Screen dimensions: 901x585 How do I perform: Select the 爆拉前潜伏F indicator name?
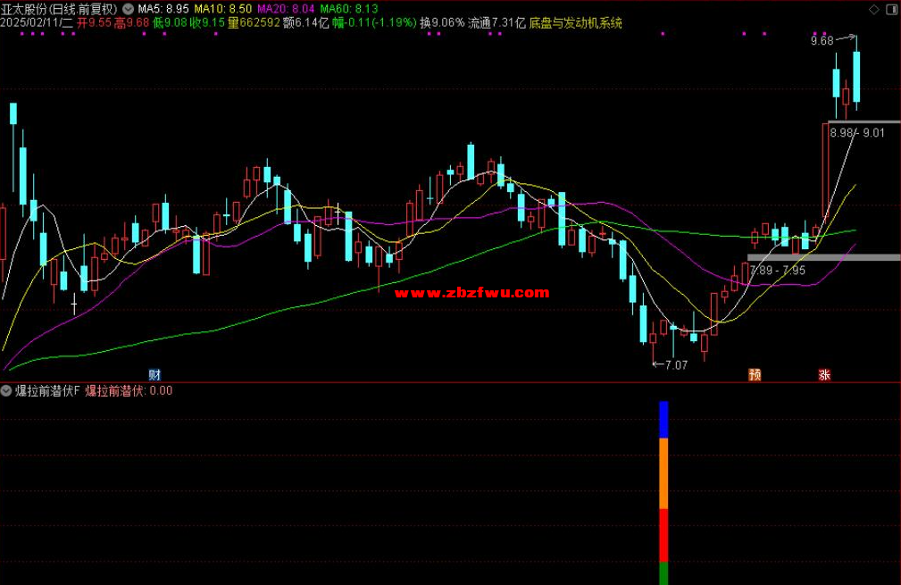[x=47, y=391]
